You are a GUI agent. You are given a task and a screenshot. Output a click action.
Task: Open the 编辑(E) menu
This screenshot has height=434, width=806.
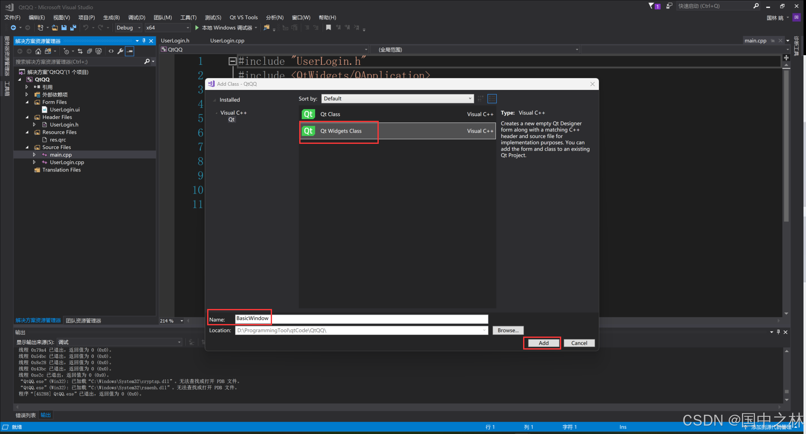point(37,18)
